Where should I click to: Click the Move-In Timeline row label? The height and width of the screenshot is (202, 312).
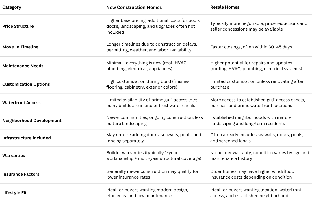tap(20, 47)
